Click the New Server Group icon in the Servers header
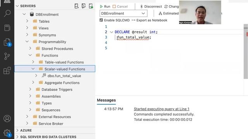The width and height of the screenshot is (248, 139). pyautogui.click(x=84, y=6)
